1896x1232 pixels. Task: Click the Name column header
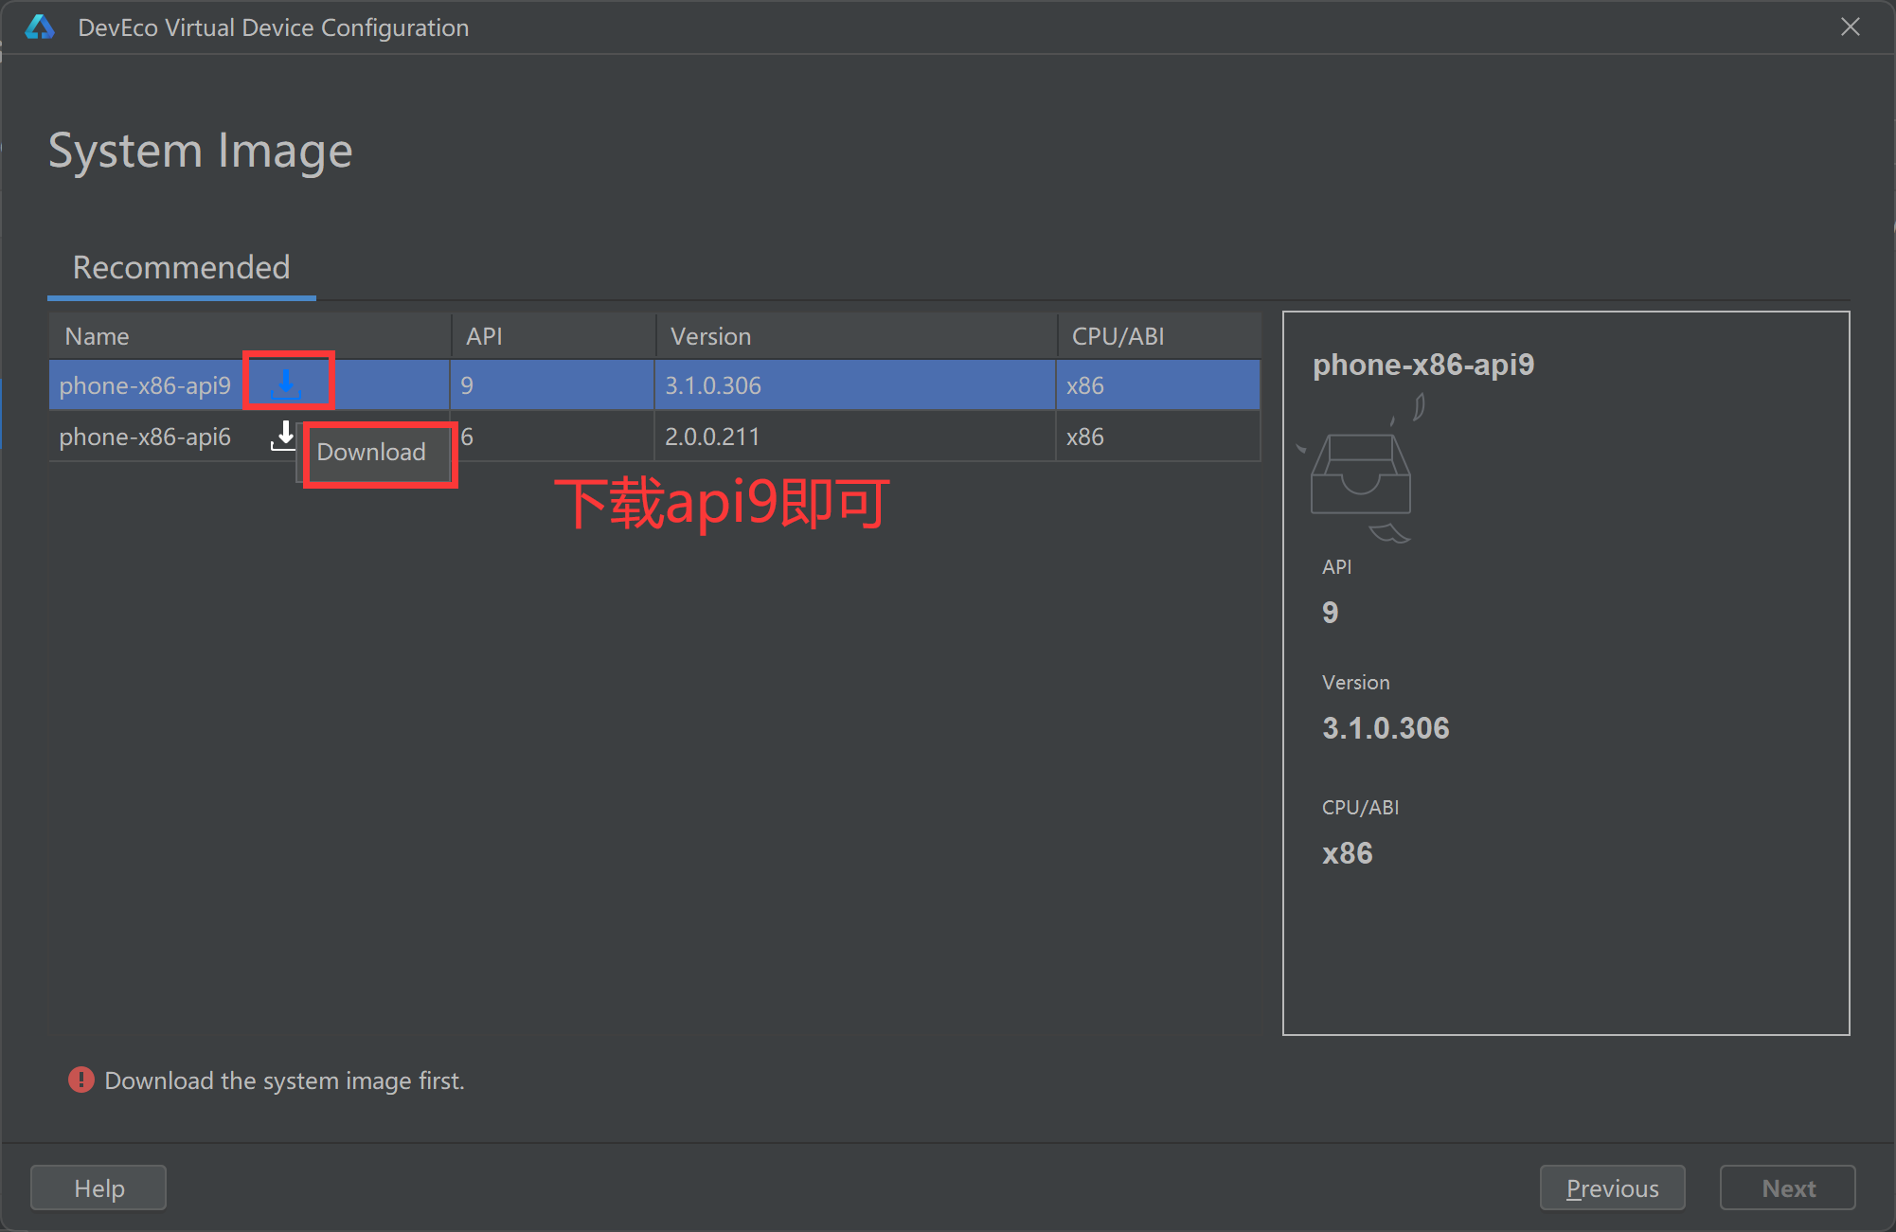click(x=97, y=336)
